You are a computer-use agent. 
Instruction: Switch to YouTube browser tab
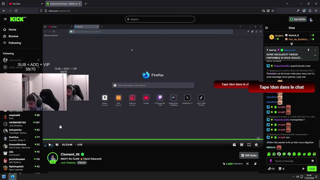click(x=26, y=4)
